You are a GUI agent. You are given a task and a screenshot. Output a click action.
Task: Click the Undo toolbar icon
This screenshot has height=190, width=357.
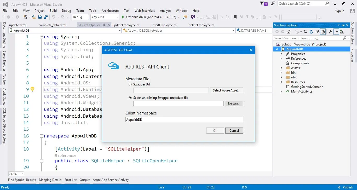53,17
